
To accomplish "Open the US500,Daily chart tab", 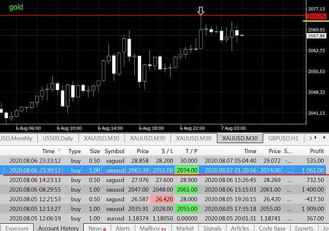I will click(58, 138).
